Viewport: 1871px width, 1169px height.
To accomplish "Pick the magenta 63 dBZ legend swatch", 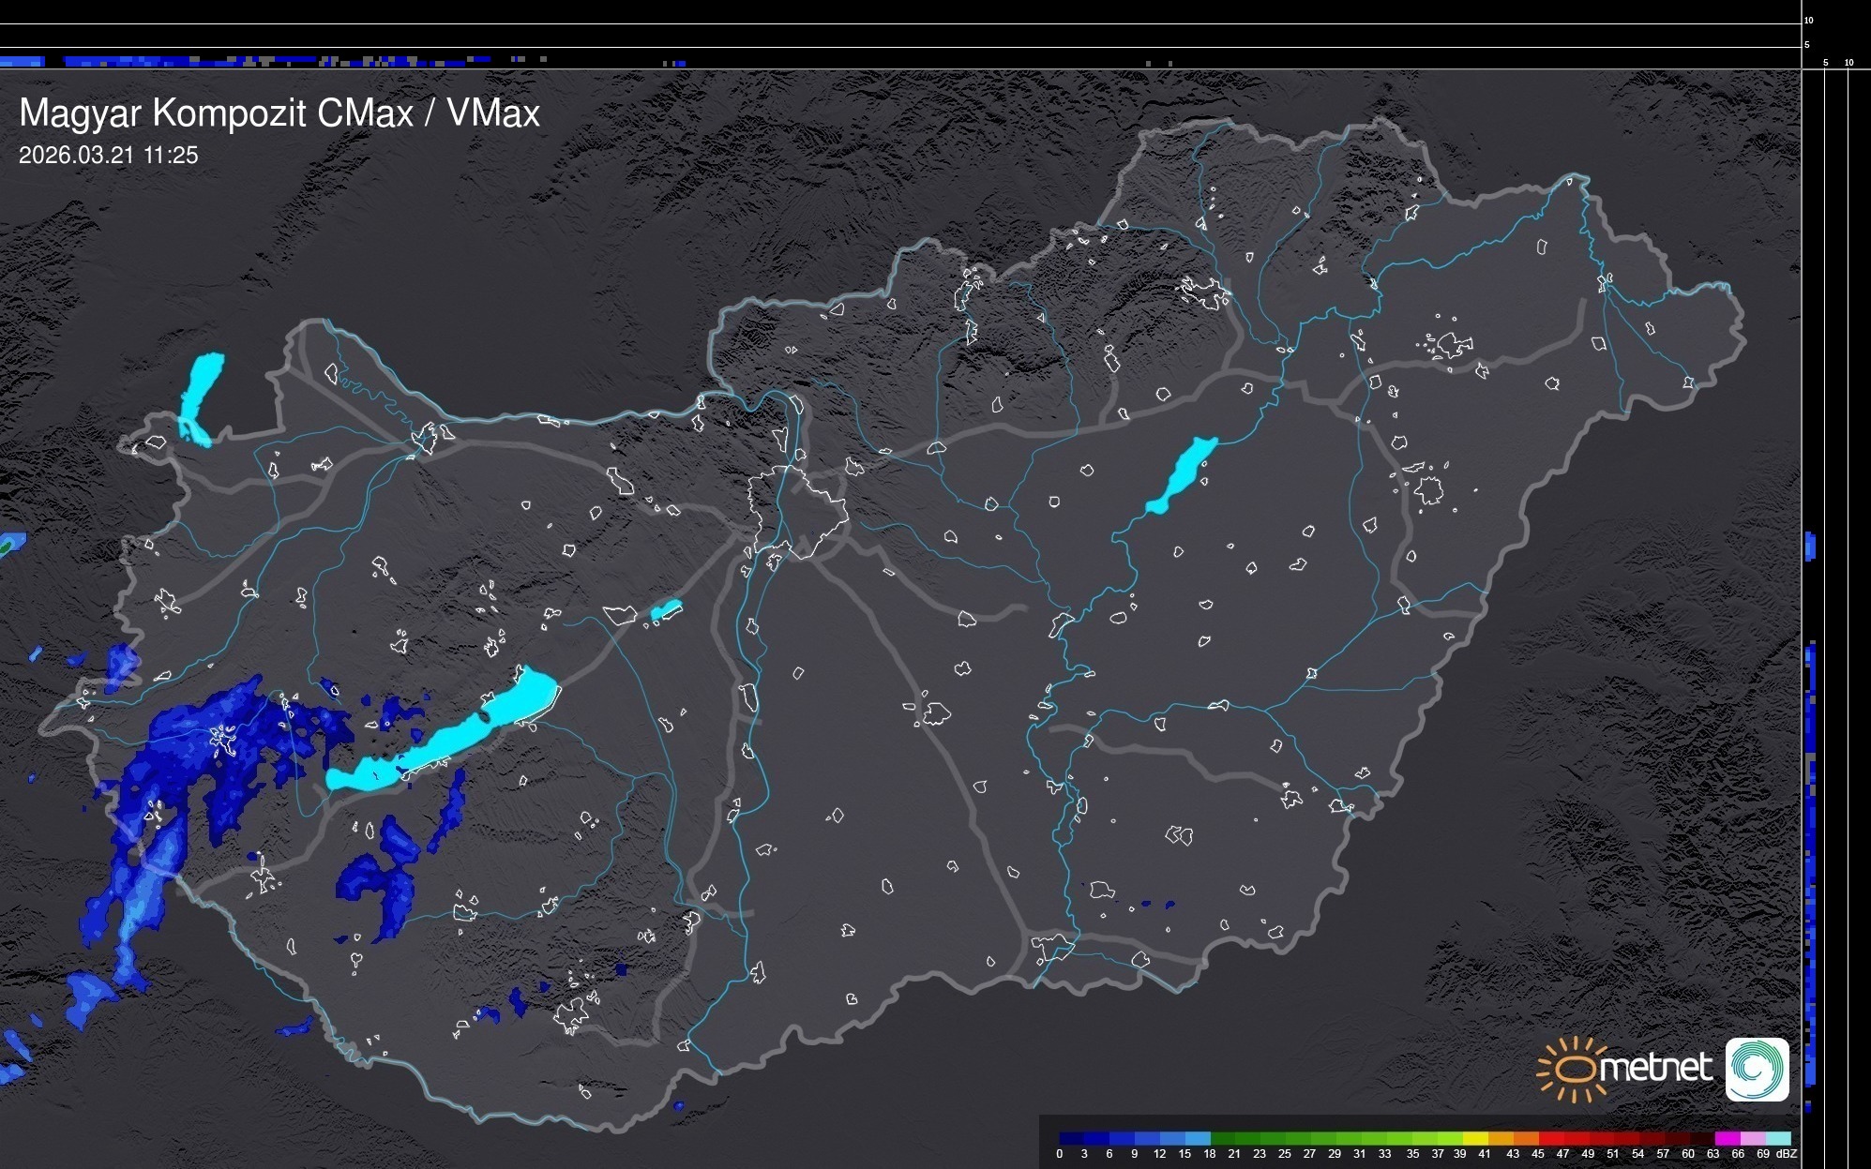I will pos(1728,1138).
